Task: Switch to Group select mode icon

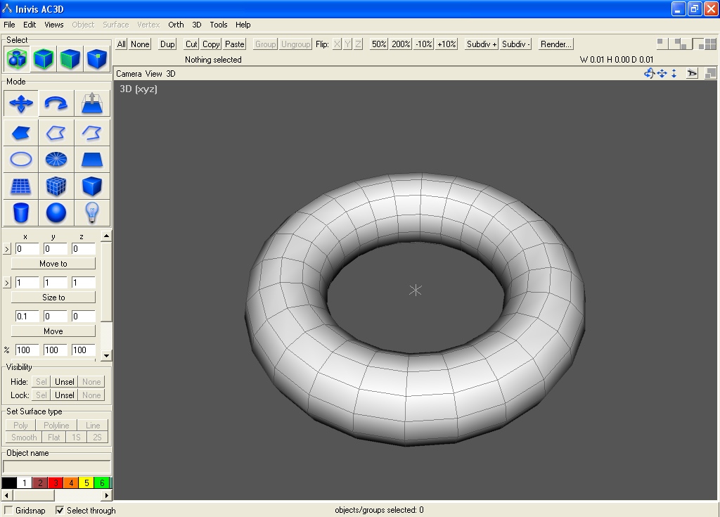Action: [x=17, y=59]
